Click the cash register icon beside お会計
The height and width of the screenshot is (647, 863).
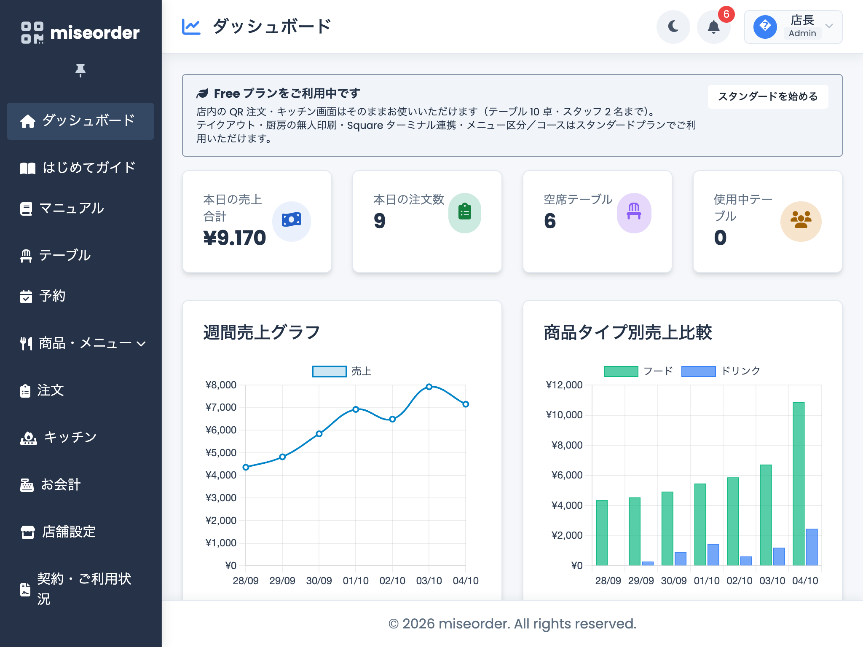27,485
